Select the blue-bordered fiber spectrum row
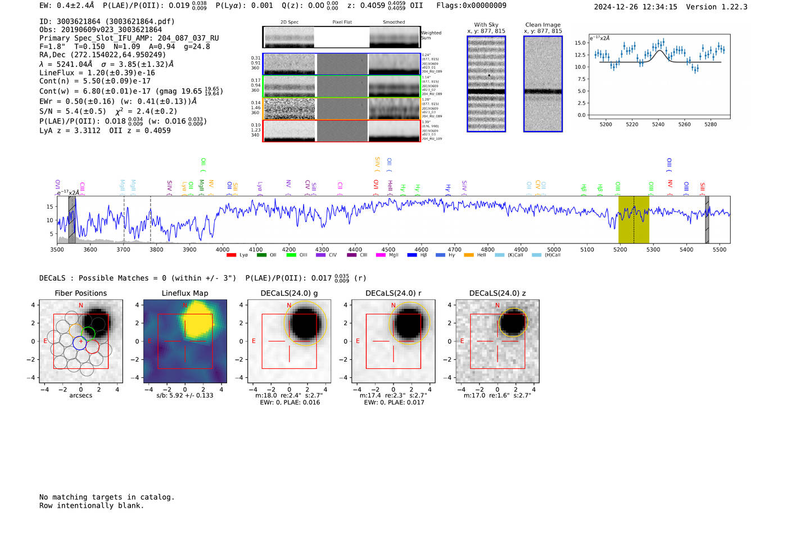This screenshot has height=536, width=787. (x=342, y=64)
